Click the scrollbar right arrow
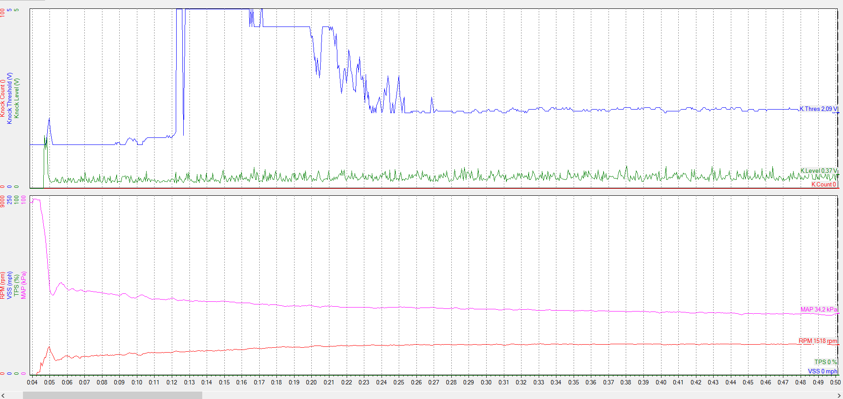Image resolution: width=843 pixels, height=399 pixels. pyautogui.click(x=839, y=395)
